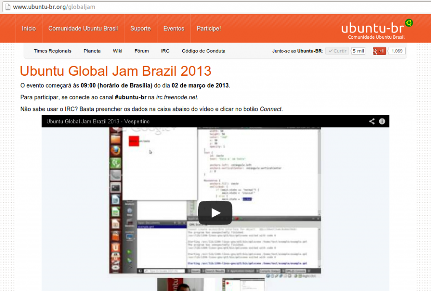
Task: Open the Planeta link
Action: coord(92,51)
